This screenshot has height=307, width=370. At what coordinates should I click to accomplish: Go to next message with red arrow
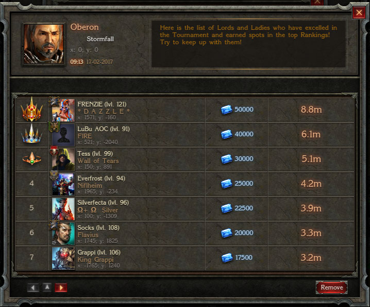[61, 287]
